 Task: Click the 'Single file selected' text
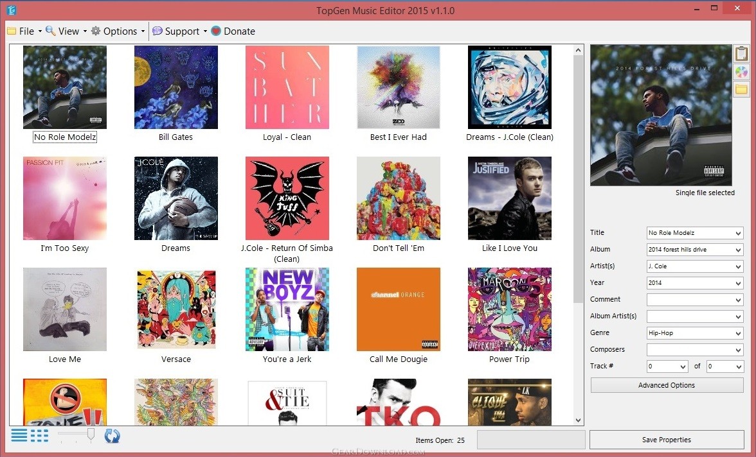click(x=705, y=193)
